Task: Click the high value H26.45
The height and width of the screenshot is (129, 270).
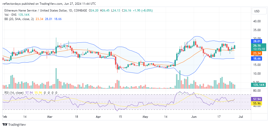Action: 105,11
